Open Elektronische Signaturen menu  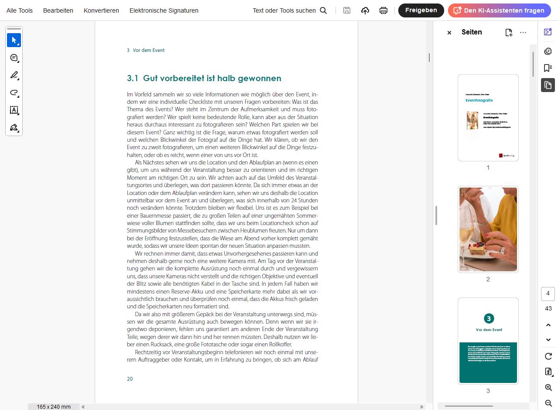click(164, 10)
